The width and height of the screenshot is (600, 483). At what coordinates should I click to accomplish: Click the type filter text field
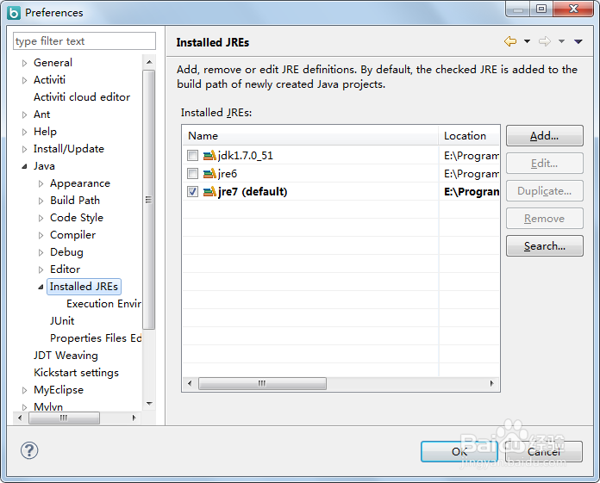84,41
